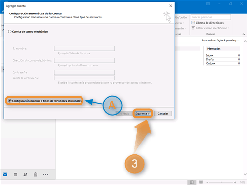Screen dimensions: 247x185
Task: Focus the Buscar personas search box
Action: (x=211, y=17)
